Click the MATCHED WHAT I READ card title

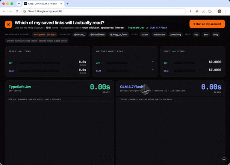tap(110, 51)
